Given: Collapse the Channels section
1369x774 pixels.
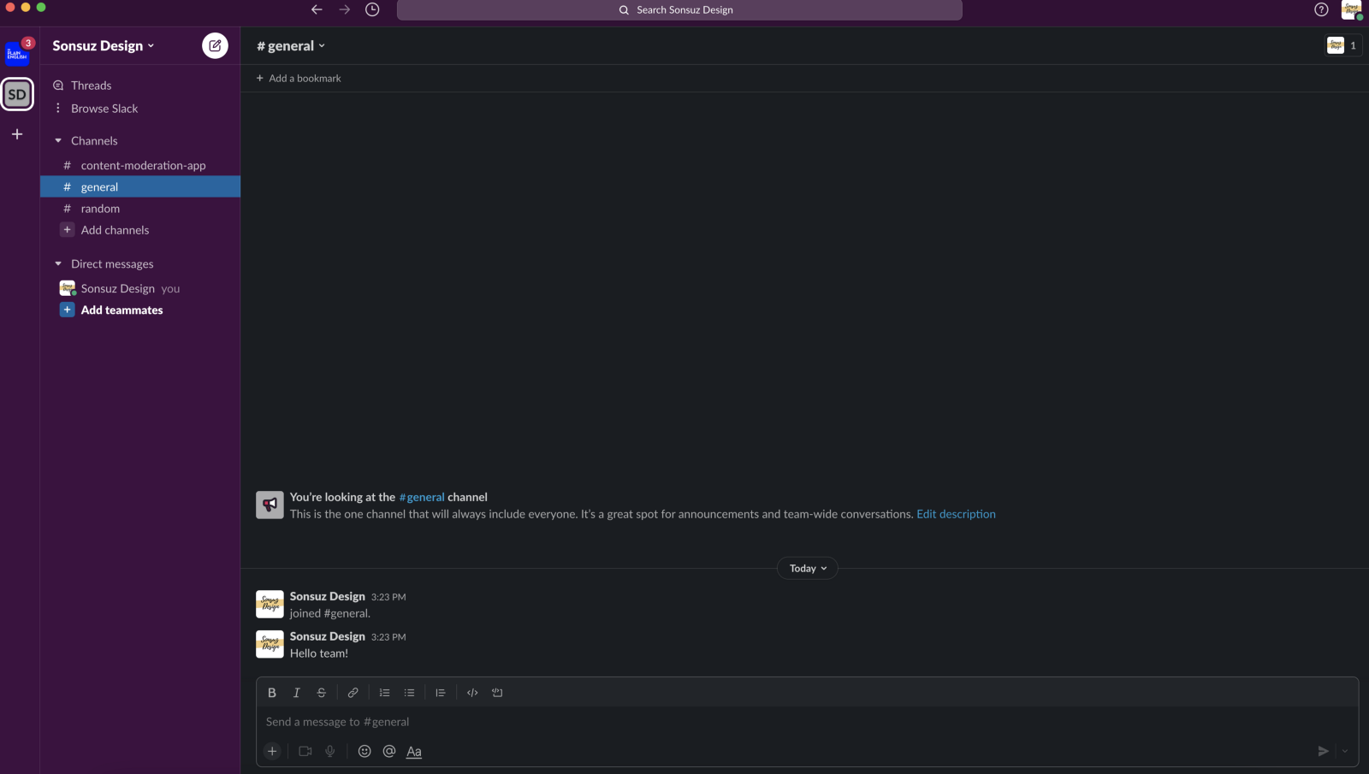Looking at the screenshot, I should coord(58,140).
